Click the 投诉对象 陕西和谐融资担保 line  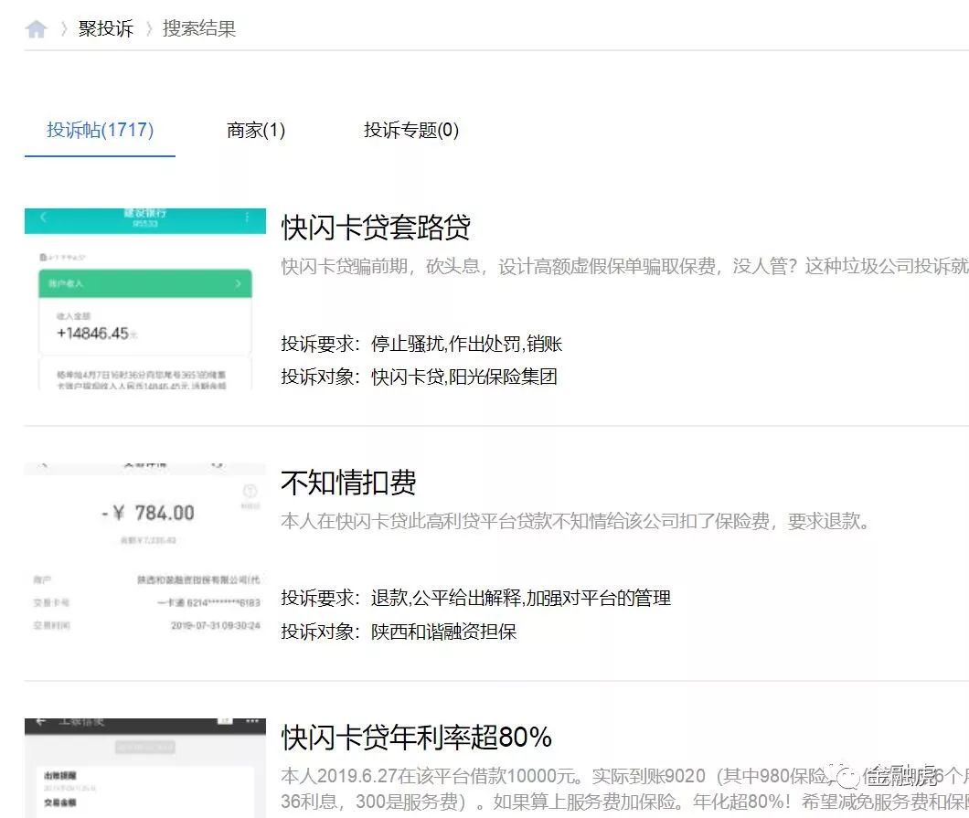[x=399, y=632]
